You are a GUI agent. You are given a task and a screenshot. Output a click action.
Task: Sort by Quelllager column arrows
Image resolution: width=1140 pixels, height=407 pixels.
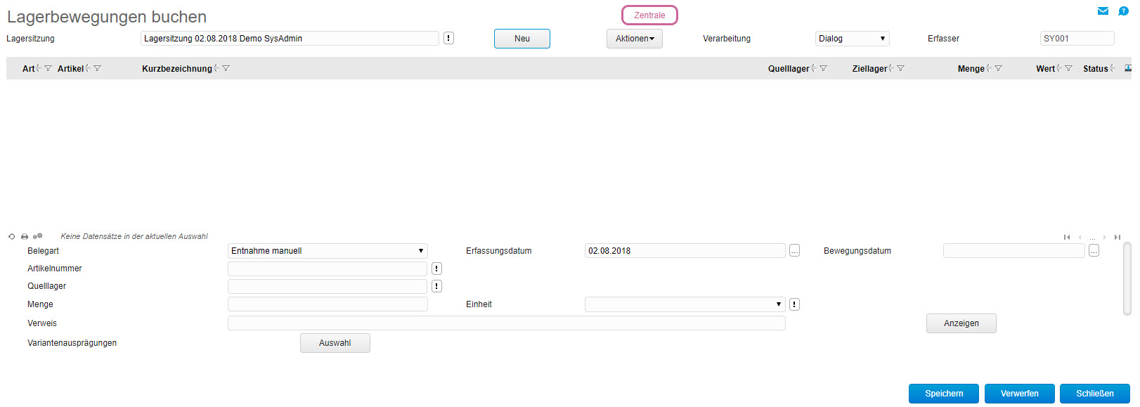tap(813, 68)
